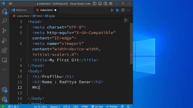The image size is (193, 108).
Task: Place cursor at end of line 12 Mh2
Action: click(x=40, y=87)
